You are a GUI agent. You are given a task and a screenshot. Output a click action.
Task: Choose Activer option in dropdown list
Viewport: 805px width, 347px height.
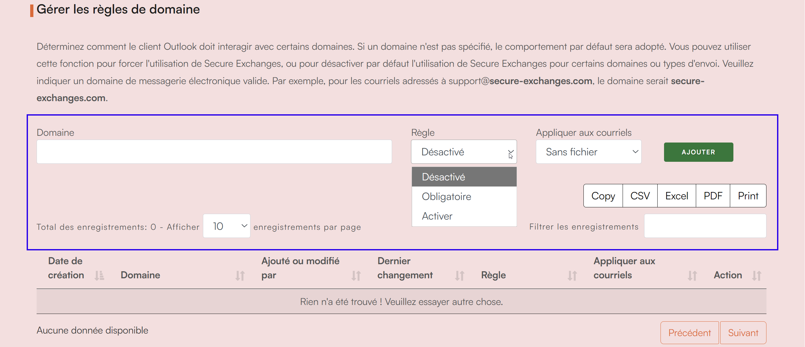437,216
